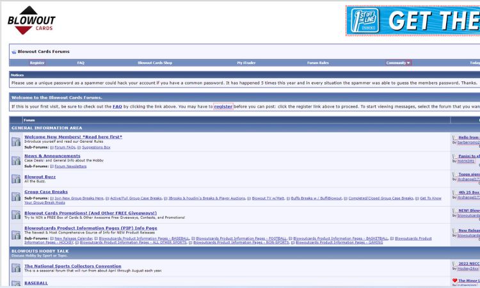Open the 1st Off The Line Panini banner ad
480x288 pixels.
[x=413, y=20]
